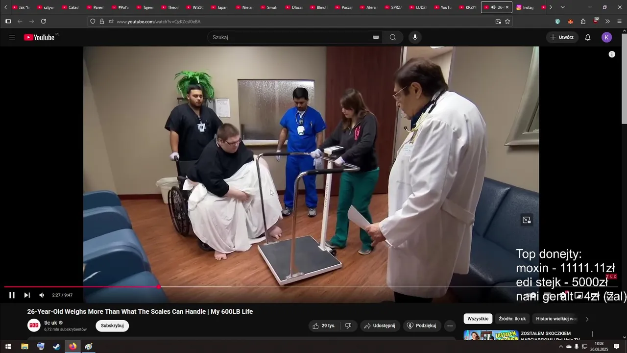Switch to the WIZJC tab
Screen dimensions: 627x353
pyautogui.click(x=194, y=7)
